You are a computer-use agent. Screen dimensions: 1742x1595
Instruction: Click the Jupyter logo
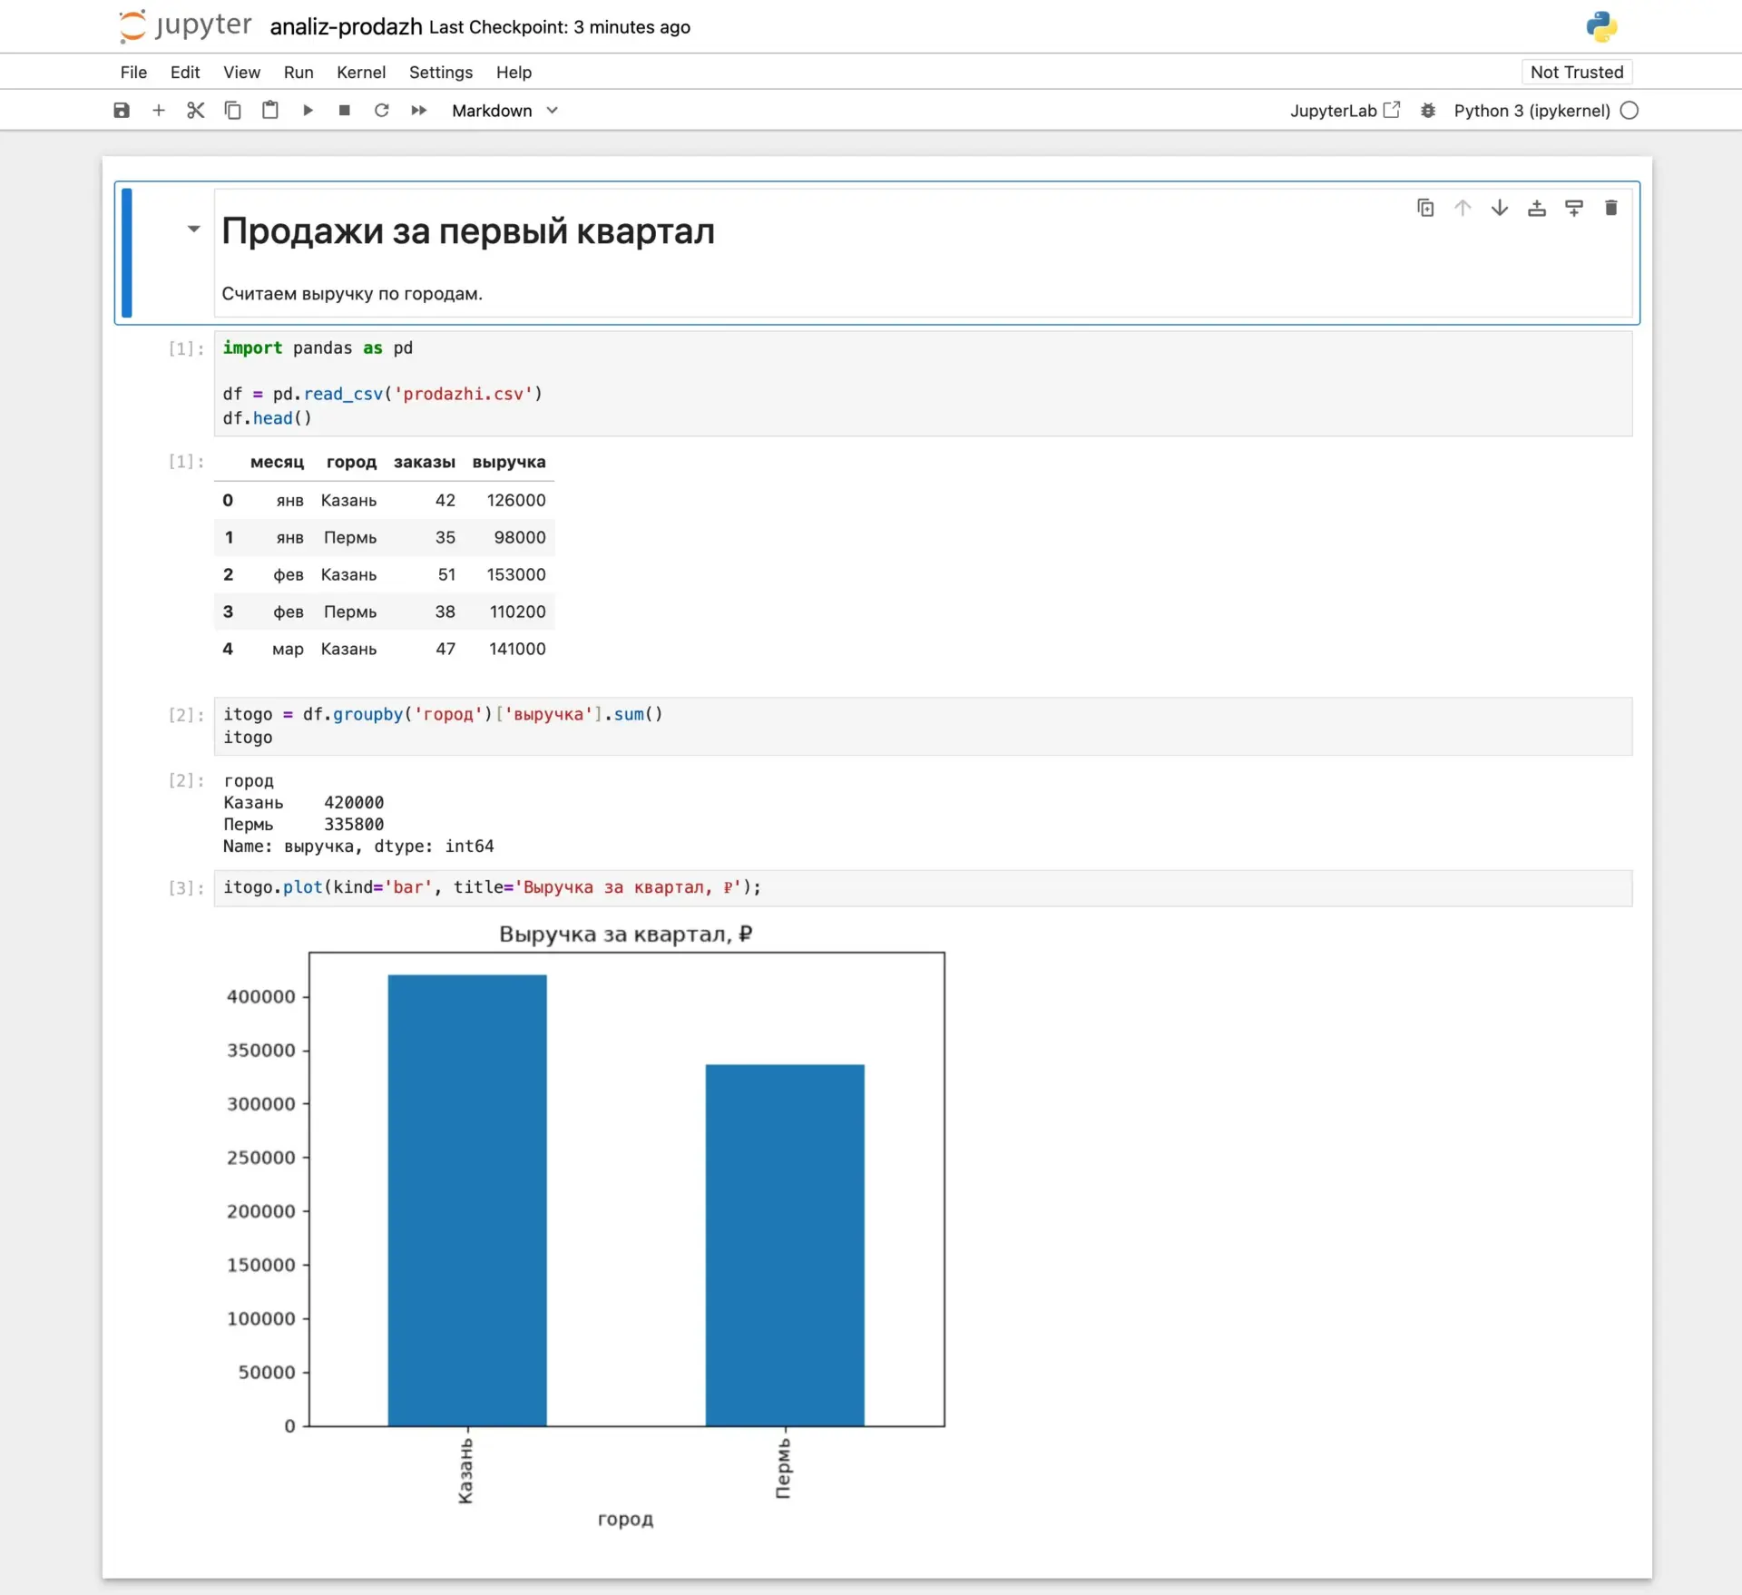click(185, 25)
